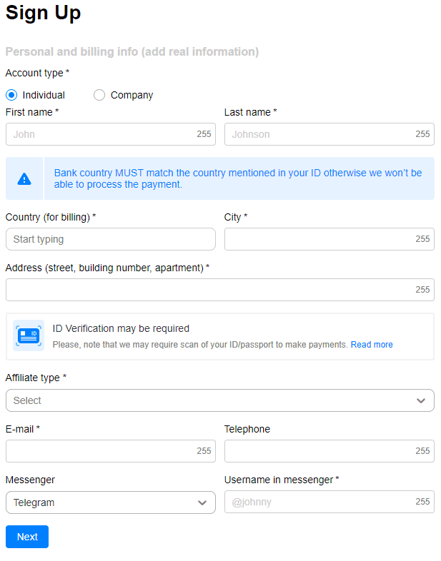
Task: Click the Address input field
Action: (x=220, y=290)
